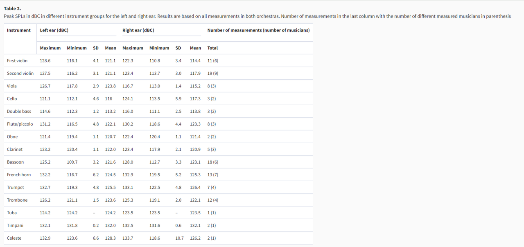Select the 'Flute/piccolo' row label
This screenshot has width=524, height=247.
[x=20, y=124]
